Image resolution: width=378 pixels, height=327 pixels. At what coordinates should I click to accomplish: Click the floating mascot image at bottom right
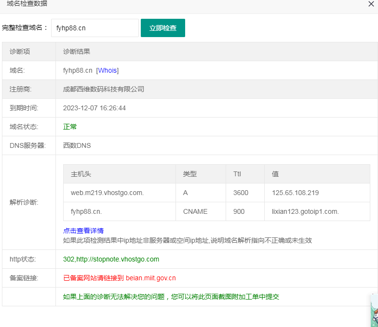pos(374,311)
